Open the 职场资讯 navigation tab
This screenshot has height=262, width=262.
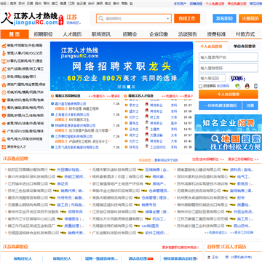101,34
